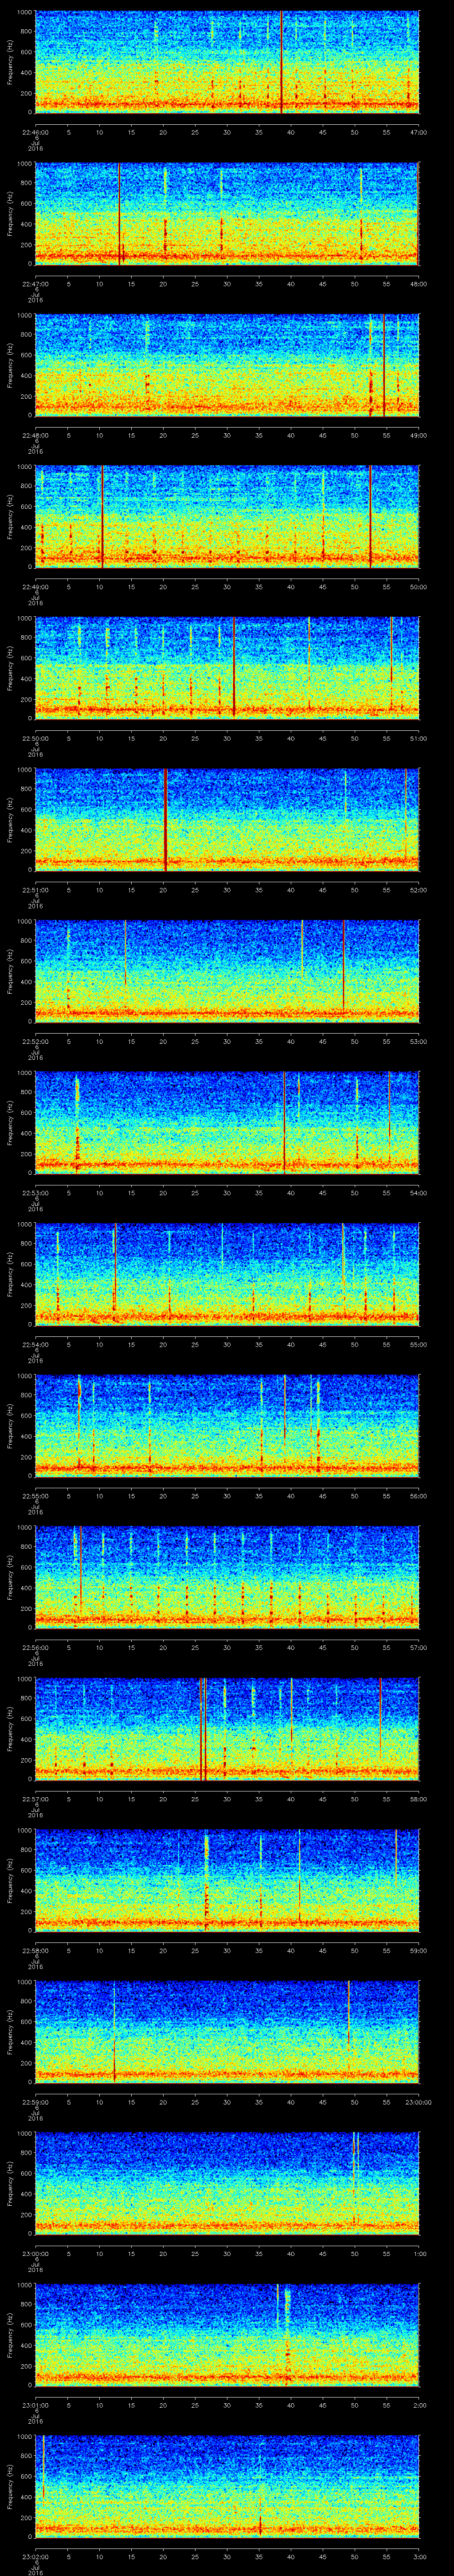The image size is (454, 2576).
Task: Select the spectrogram panel starting at 22:51:00
Action: click(x=227, y=820)
